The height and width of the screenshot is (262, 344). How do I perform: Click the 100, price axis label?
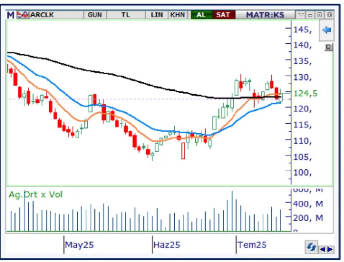click(x=302, y=172)
